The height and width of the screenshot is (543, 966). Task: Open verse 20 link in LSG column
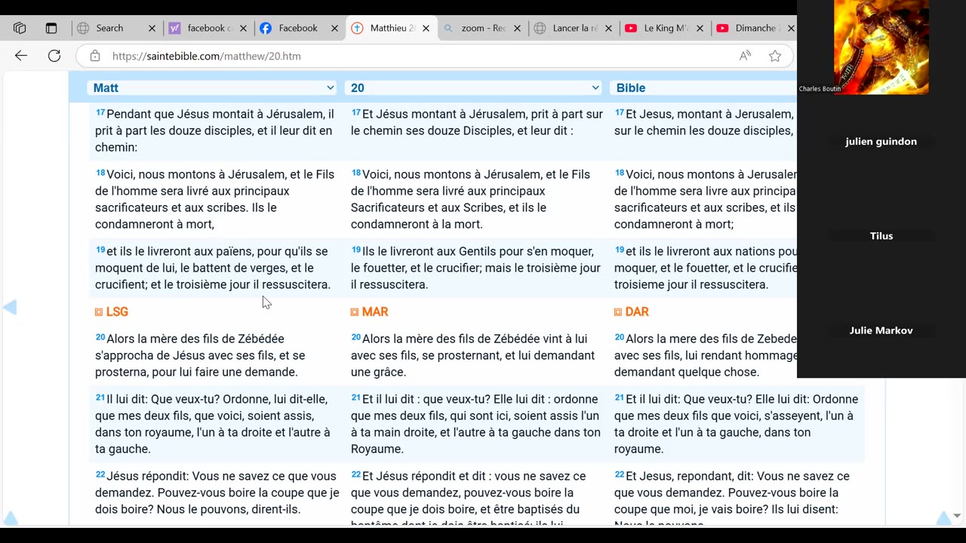point(100,337)
